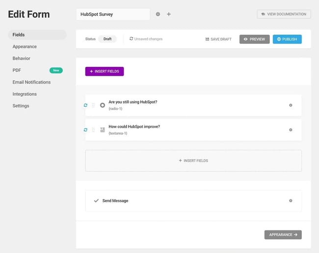Go to the Behavior section
Screen dimensions: 319x253
(x=22, y=58)
